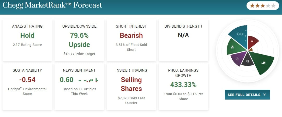Click the icon in the purple chart segment
282x117 pixels.
click(x=237, y=59)
